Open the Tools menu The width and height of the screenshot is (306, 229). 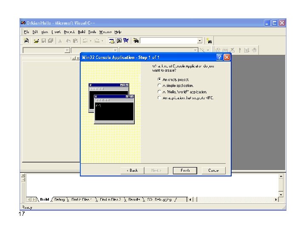click(92, 32)
